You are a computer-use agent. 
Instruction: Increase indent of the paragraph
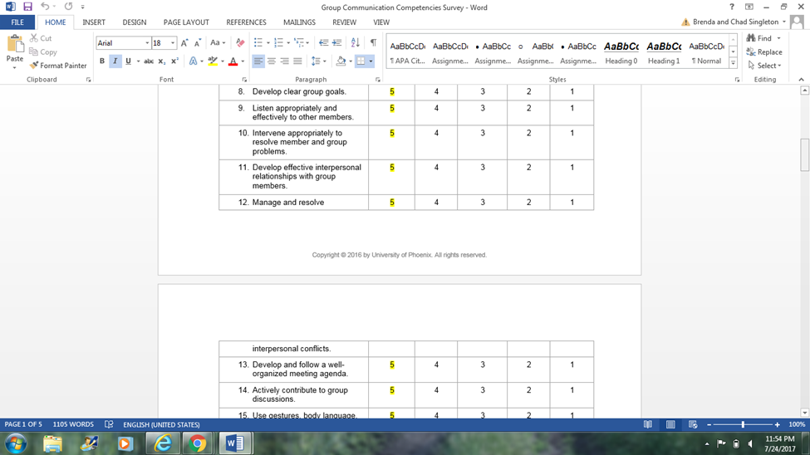[337, 43]
